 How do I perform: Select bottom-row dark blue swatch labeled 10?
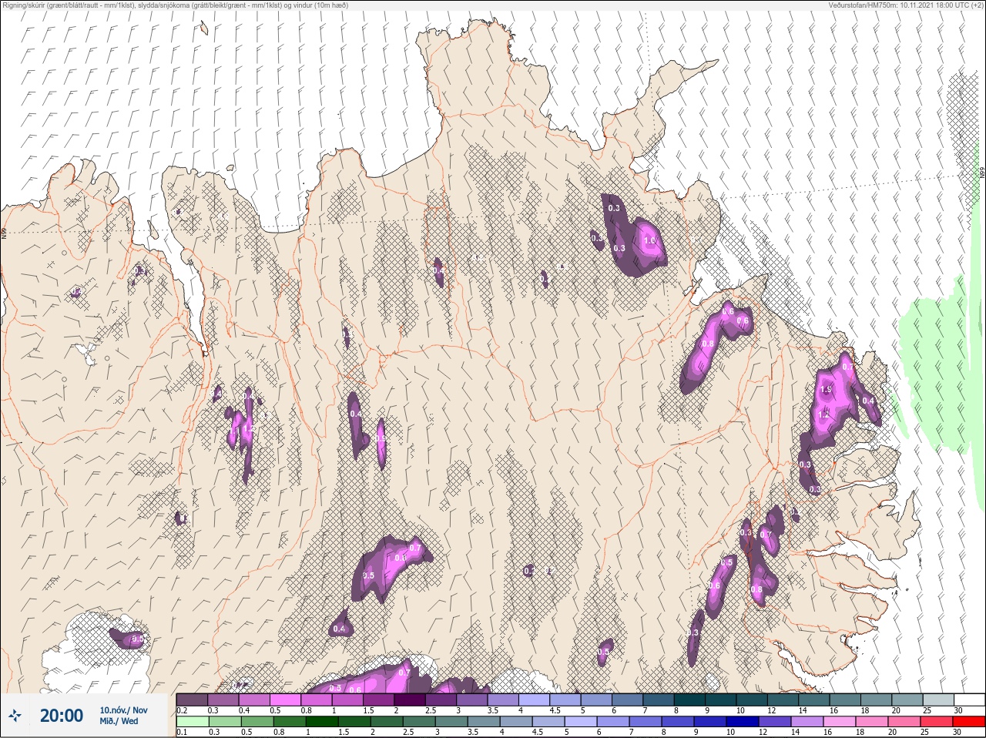(x=743, y=723)
